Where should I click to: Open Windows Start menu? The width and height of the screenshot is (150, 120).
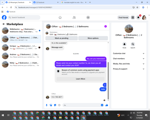tap(3, 115)
